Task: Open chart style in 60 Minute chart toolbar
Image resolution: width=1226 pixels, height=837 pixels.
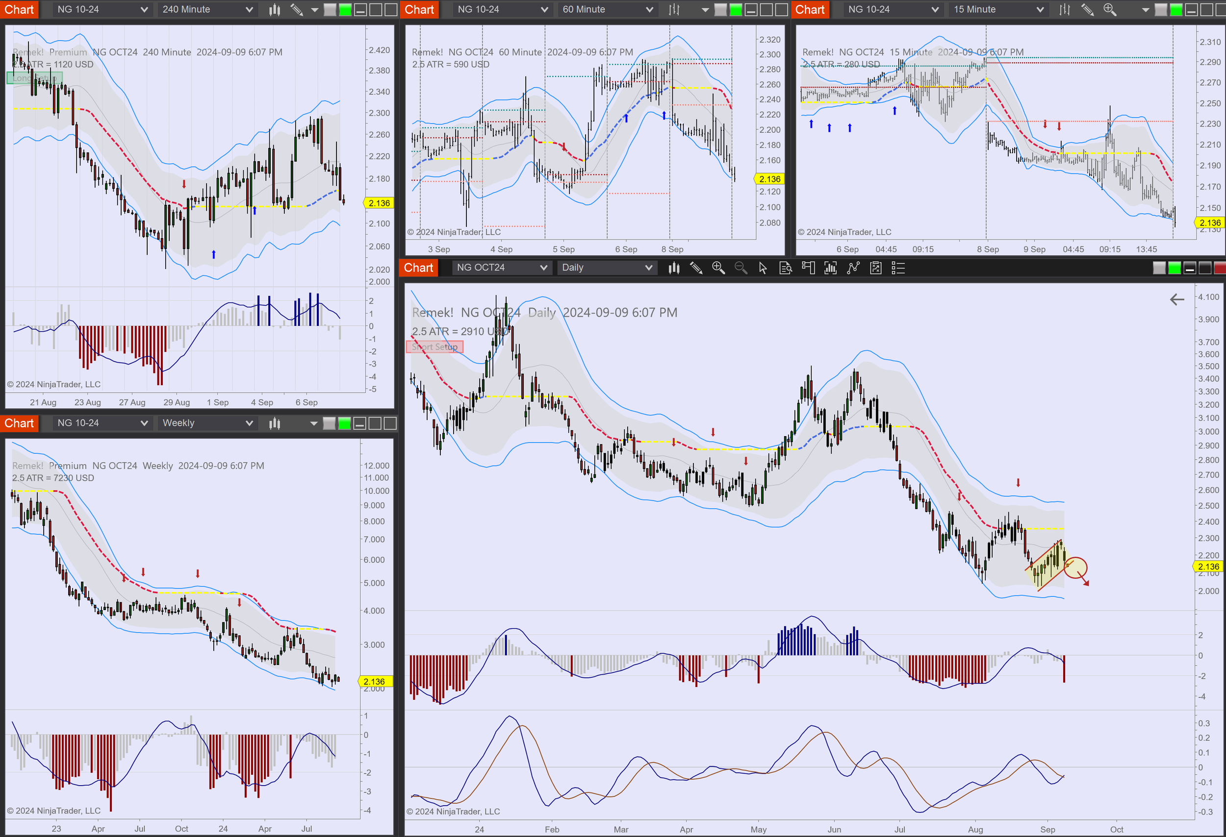Action: tap(674, 9)
